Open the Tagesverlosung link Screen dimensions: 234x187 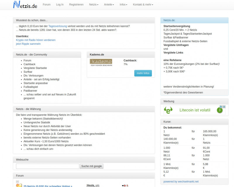coord(58,26)
